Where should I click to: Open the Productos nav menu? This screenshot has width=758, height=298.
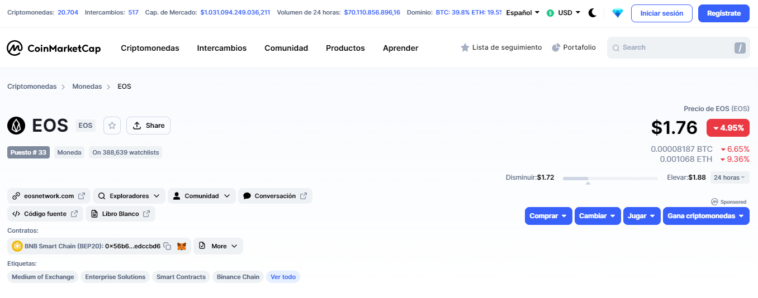[345, 48]
